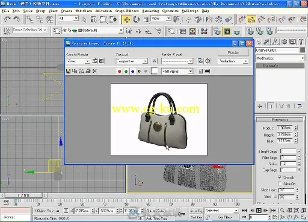Open the RGB Alpha channel dropdown
Image resolution: width=308 pixels, height=222 pixels.
177,71
